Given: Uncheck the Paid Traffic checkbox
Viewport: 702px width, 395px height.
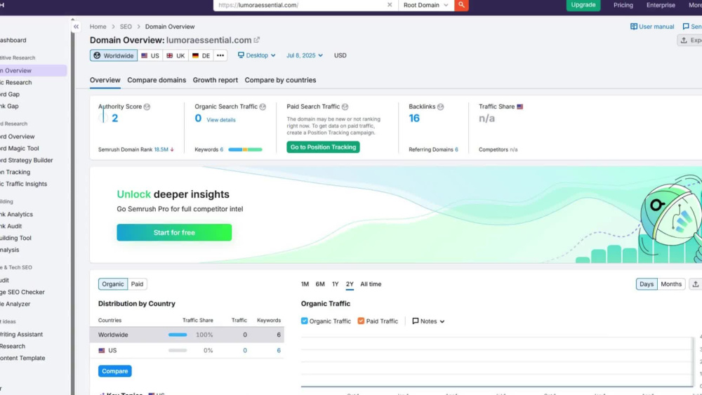Looking at the screenshot, I should (361, 321).
